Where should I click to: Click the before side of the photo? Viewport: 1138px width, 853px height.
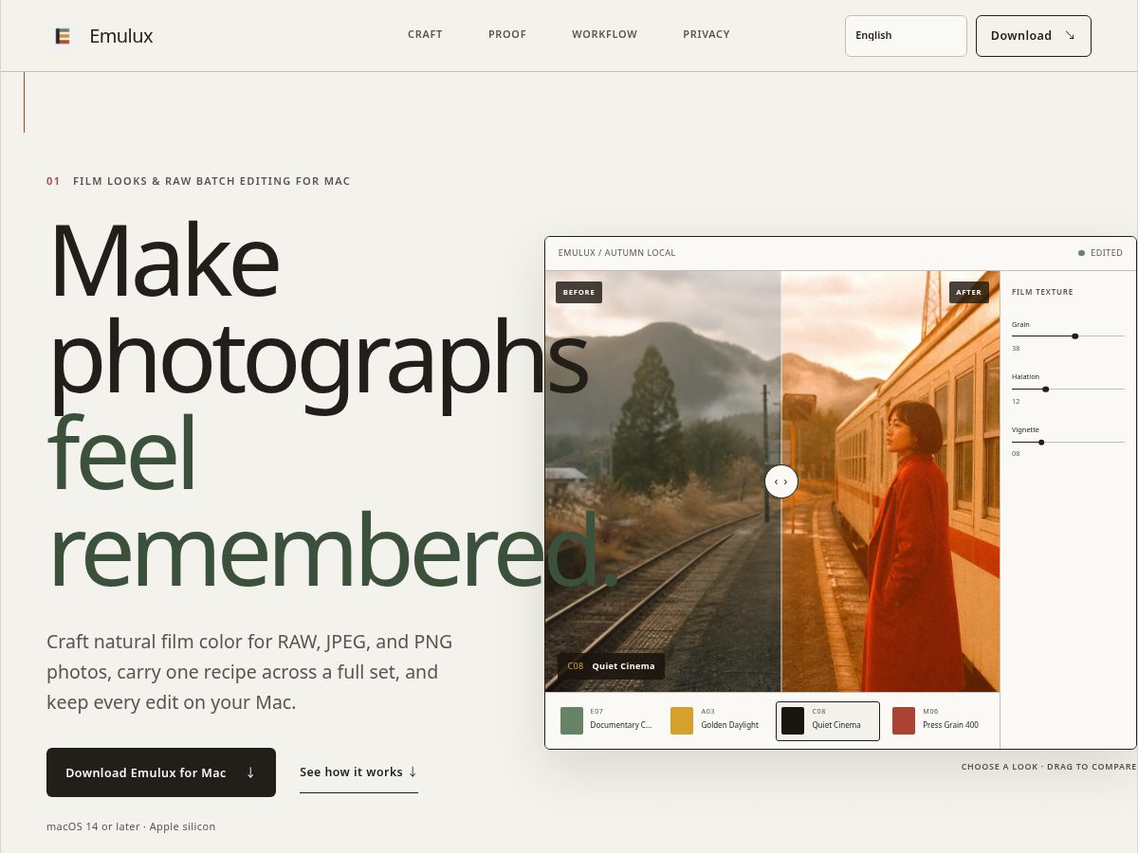(x=663, y=481)
